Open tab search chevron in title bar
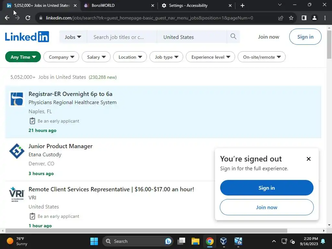The image size is (332, 249). click(280, 5)
